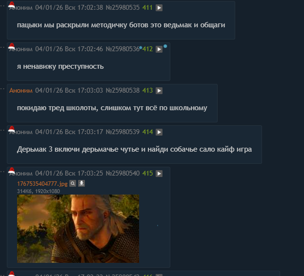Click post number №25980535
The image size is (304, 276).
tap(122, 7)
